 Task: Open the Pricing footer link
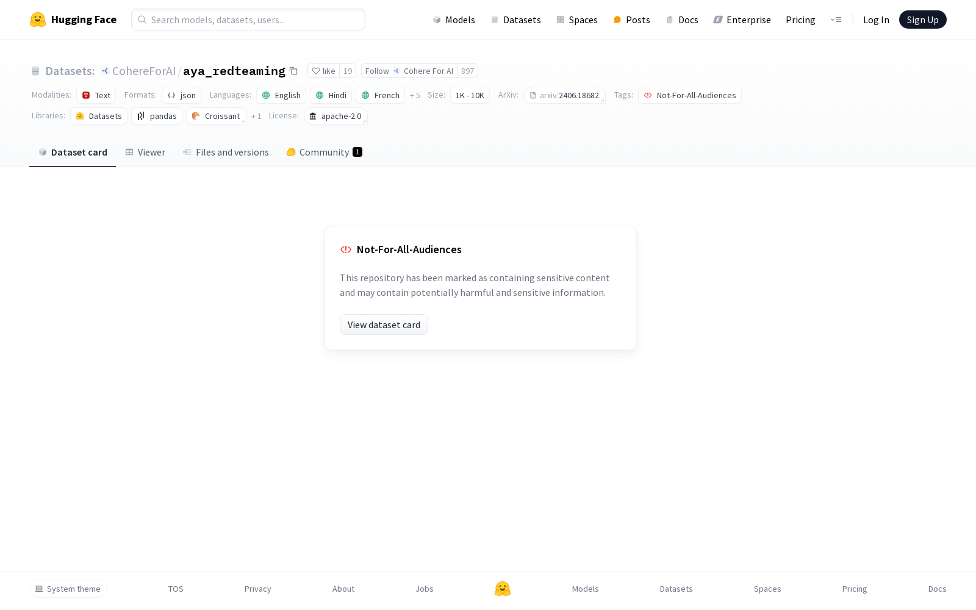855,589
